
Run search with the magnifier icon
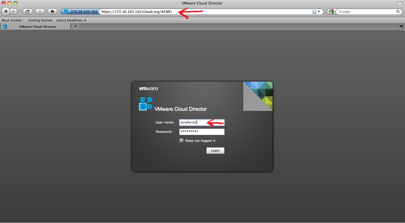[398, 12]
